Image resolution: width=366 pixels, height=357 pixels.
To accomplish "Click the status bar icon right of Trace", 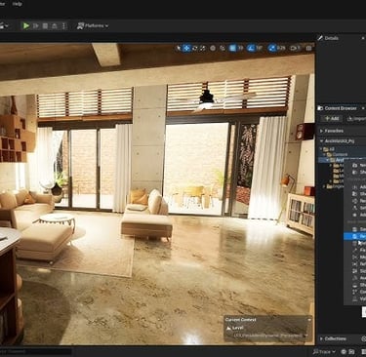I will click(344, 352).
